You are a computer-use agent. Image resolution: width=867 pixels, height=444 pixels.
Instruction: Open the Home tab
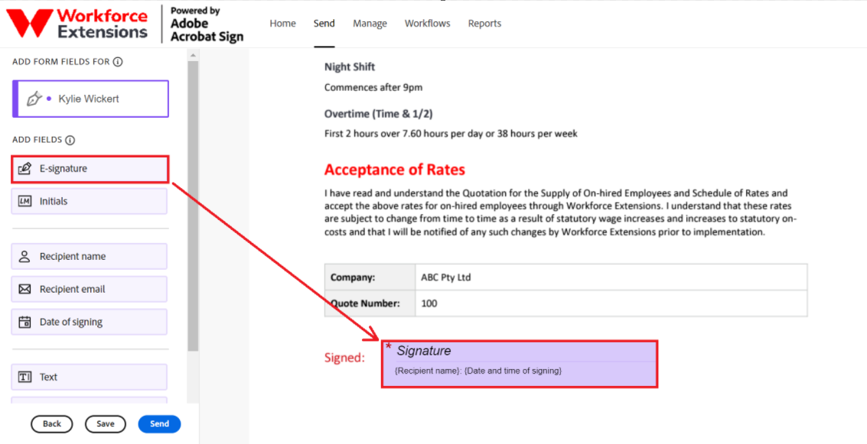[282, 23]
